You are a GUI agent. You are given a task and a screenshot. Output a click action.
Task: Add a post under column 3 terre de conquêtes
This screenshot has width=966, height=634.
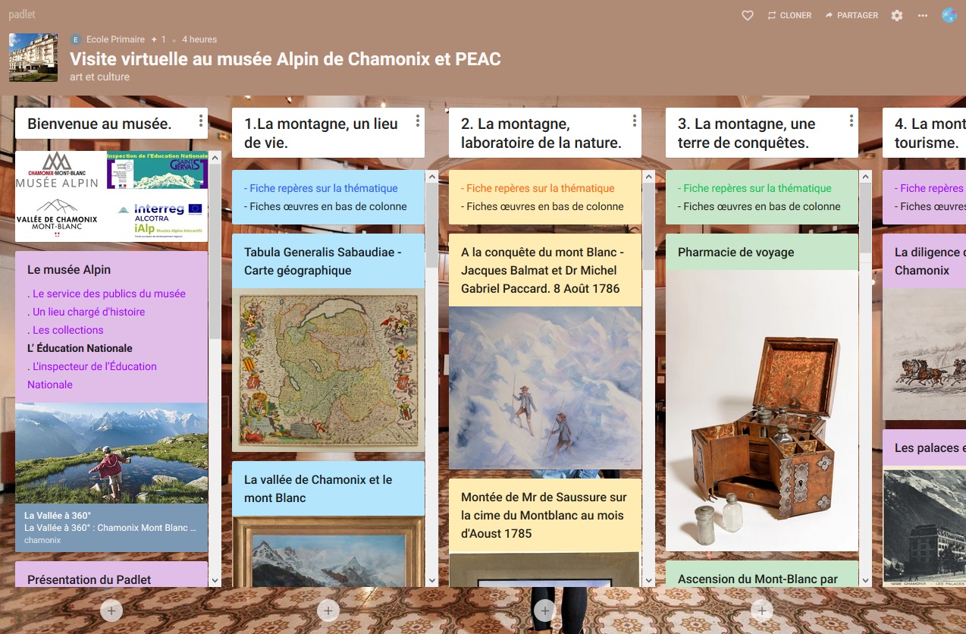pyautogui.click(x=762, y=610)
